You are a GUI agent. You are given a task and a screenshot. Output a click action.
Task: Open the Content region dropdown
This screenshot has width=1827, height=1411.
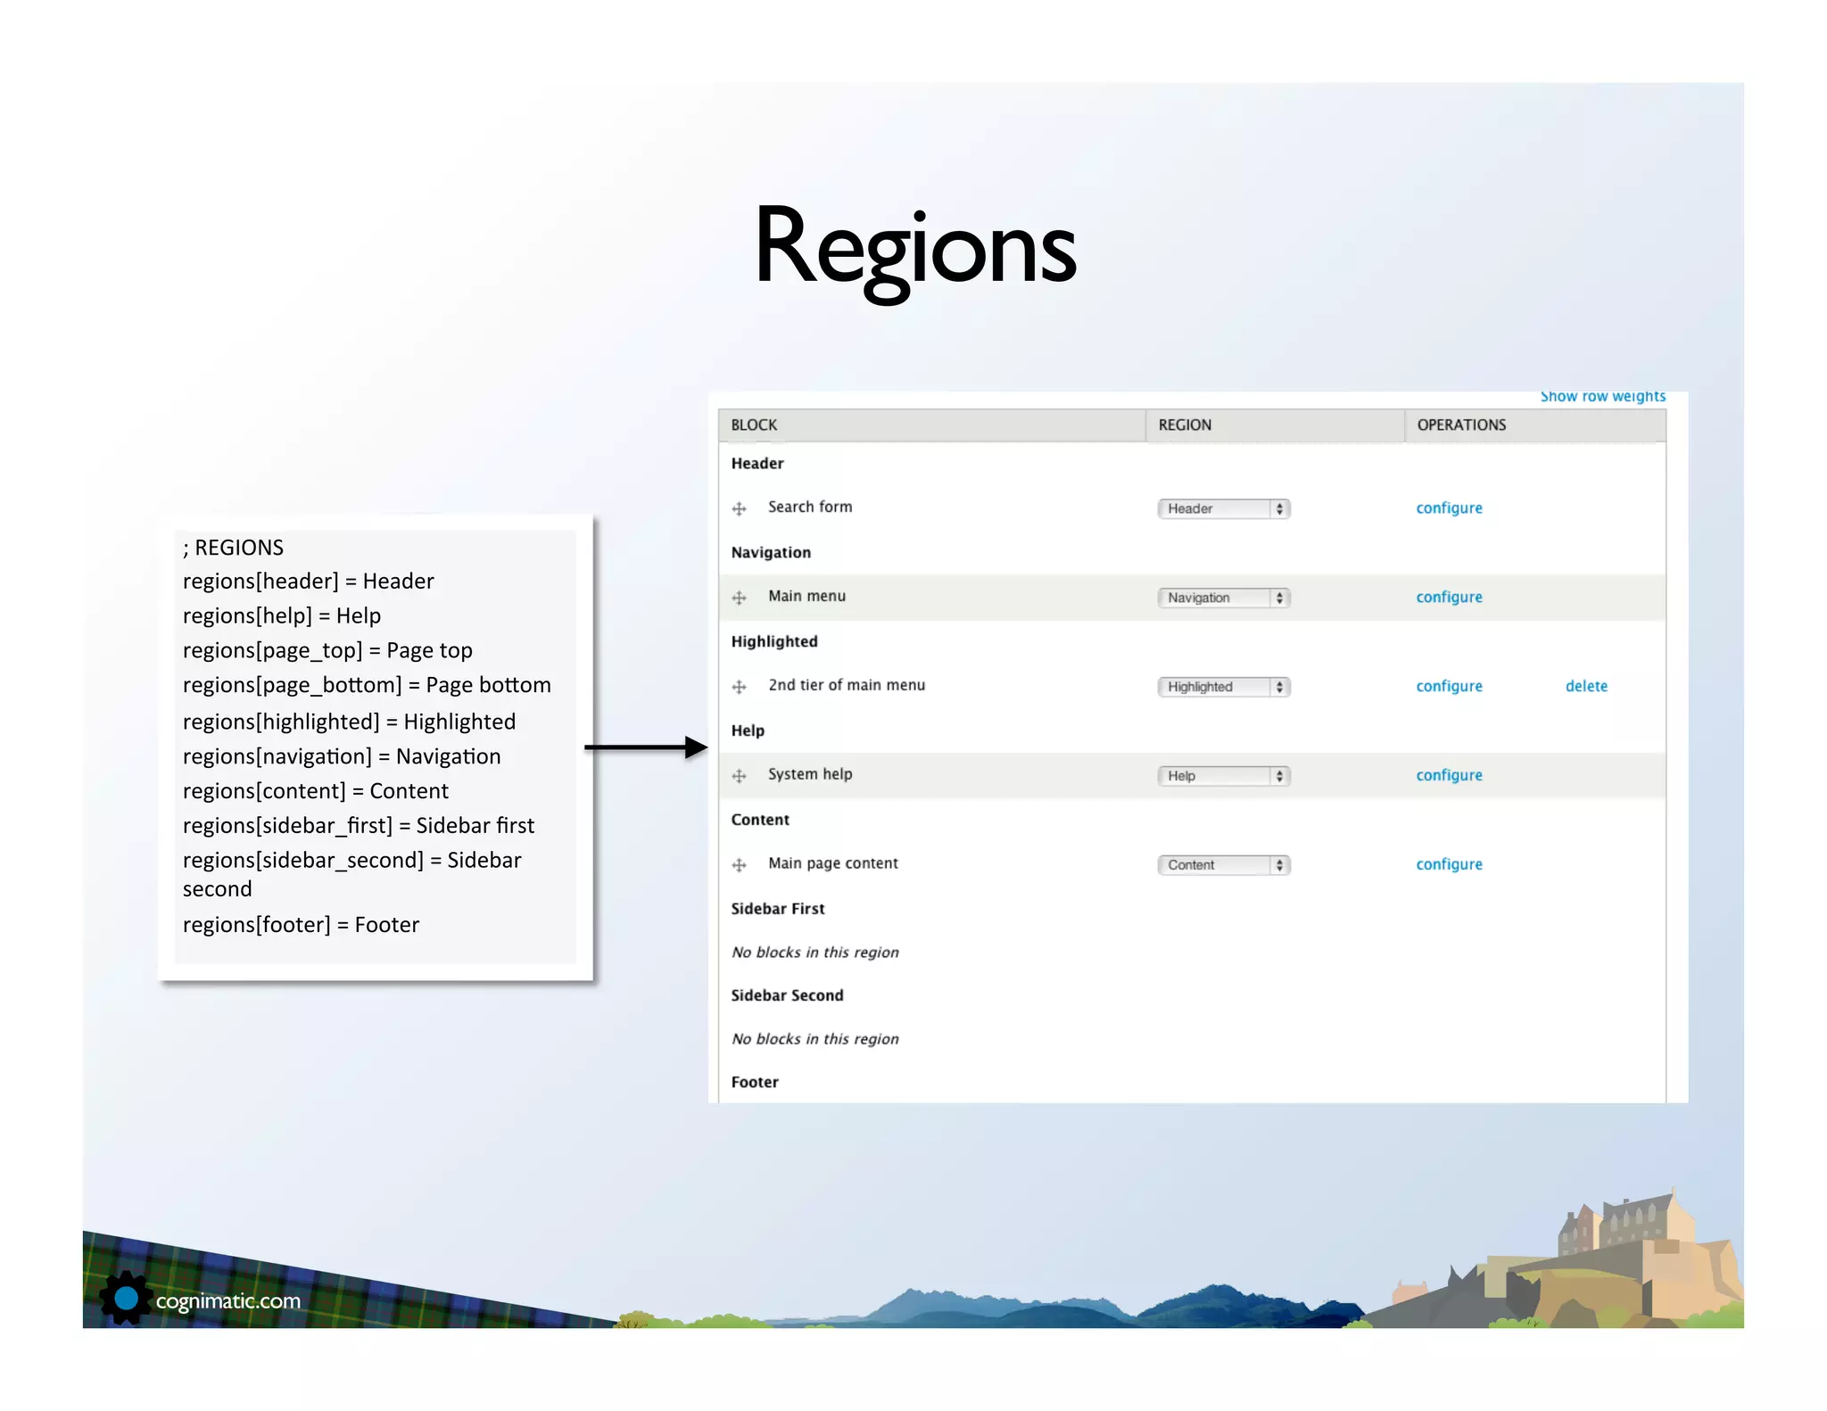[x=1223, y=866]
